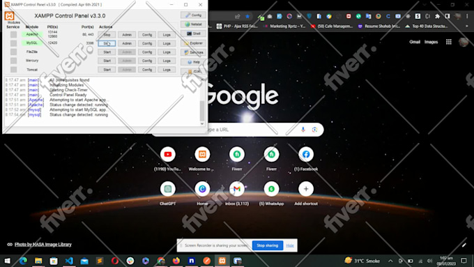The width and height of the screenshot is (474, 267).
Task: Toggle the FileZilla service checkbox
Action: point(13,52)
